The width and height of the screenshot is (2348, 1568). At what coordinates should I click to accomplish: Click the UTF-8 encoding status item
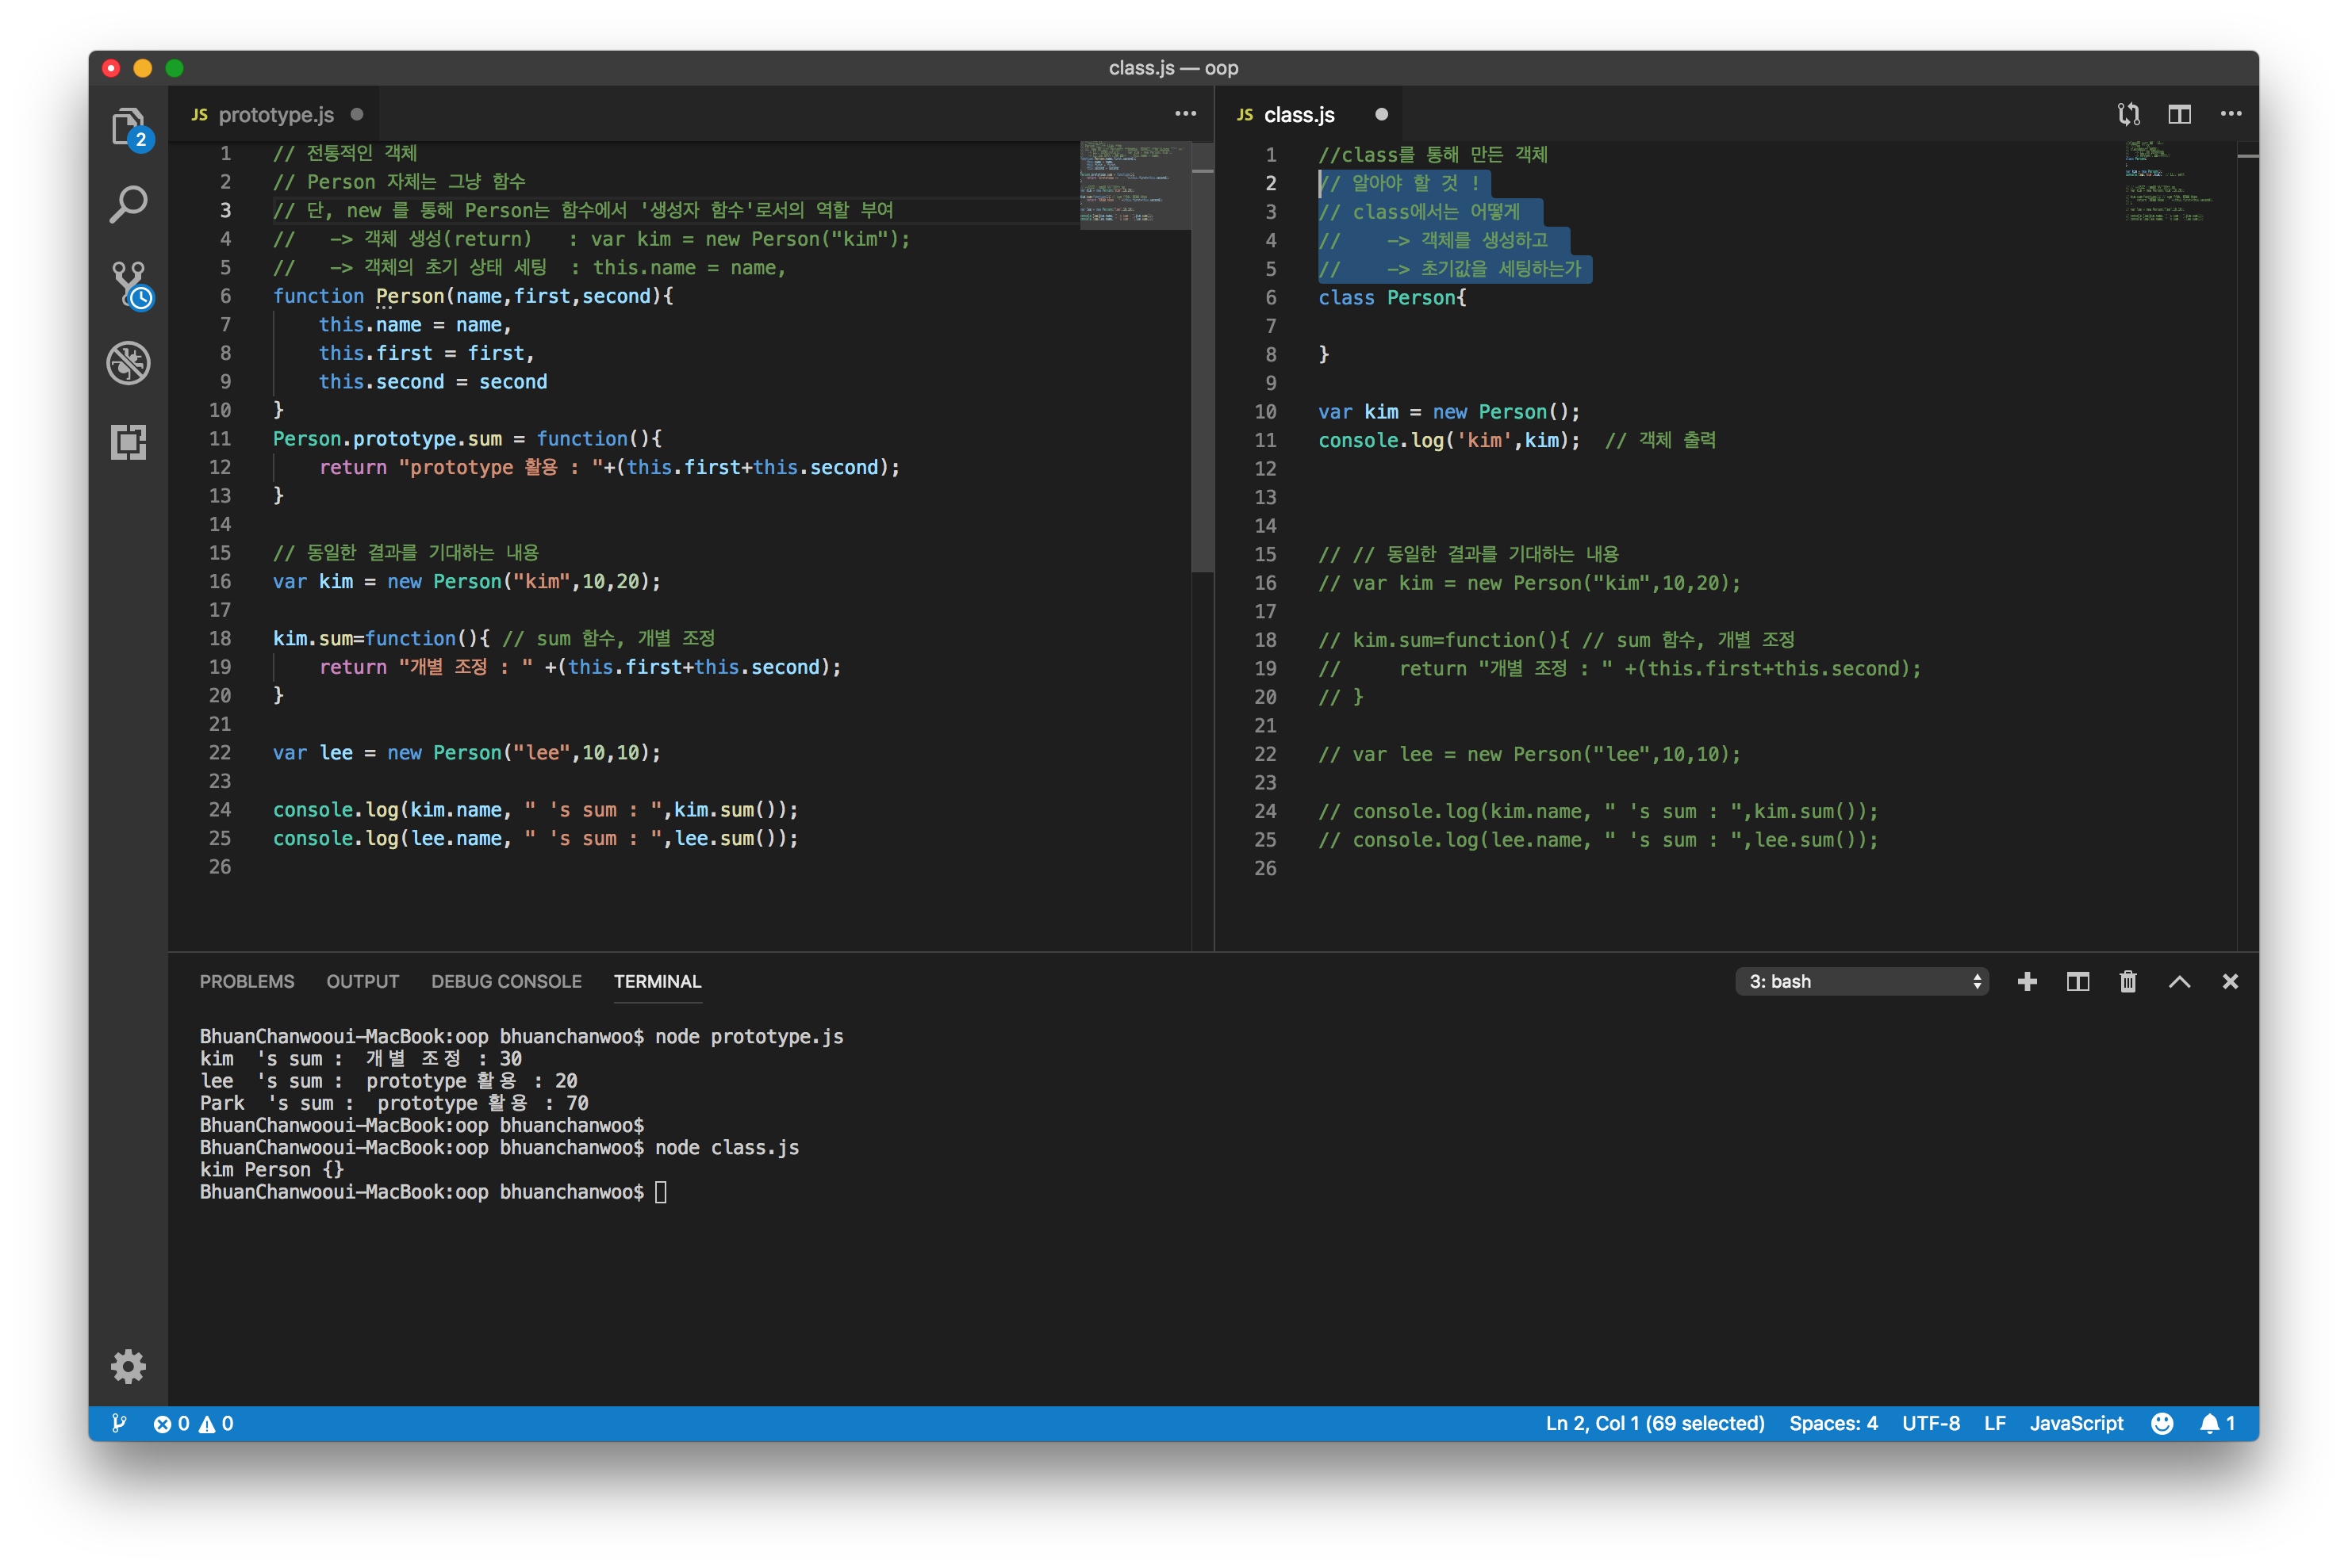coord(1930,1423)
